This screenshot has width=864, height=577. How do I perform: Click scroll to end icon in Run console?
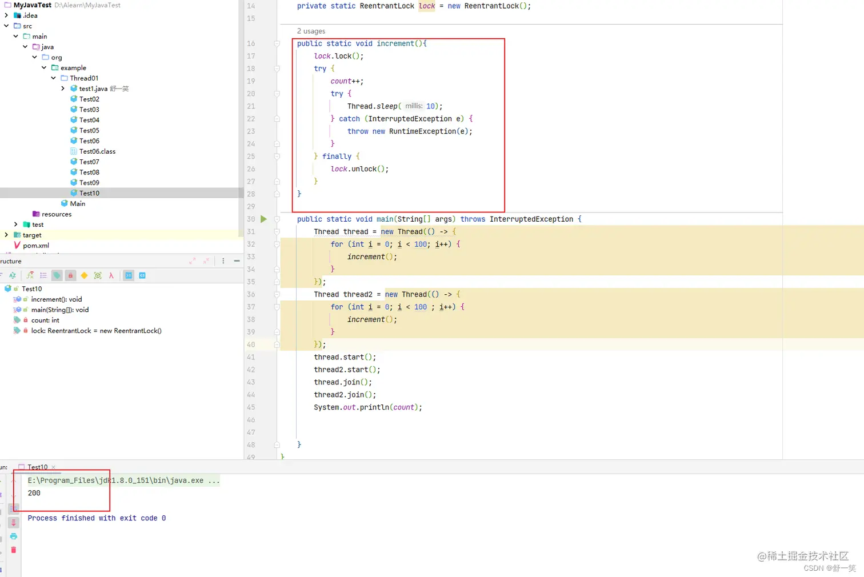tap(14, 523)
